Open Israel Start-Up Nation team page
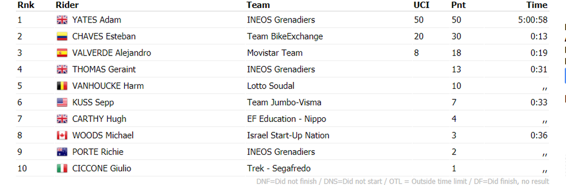Viewport: 566px width, 185px height. coord(288,135)
